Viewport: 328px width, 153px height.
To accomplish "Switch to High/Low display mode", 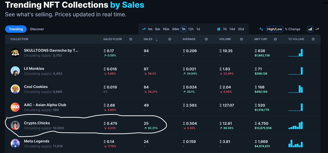I will (x=275, y=29).
